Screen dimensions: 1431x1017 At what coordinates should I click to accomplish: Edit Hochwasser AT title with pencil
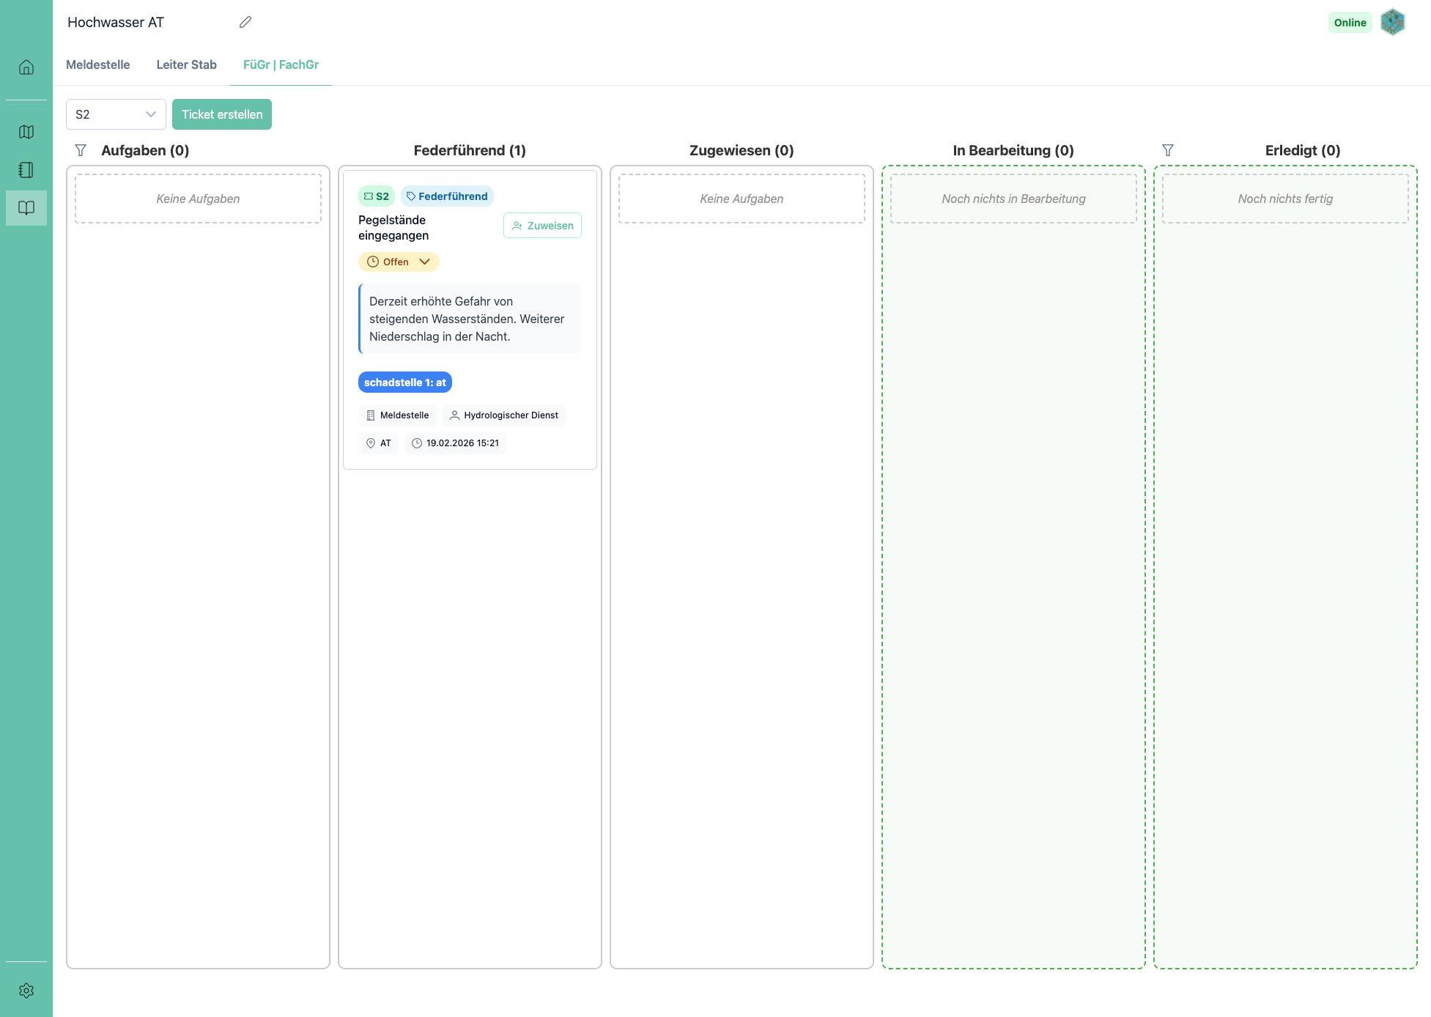pos(245,22)
